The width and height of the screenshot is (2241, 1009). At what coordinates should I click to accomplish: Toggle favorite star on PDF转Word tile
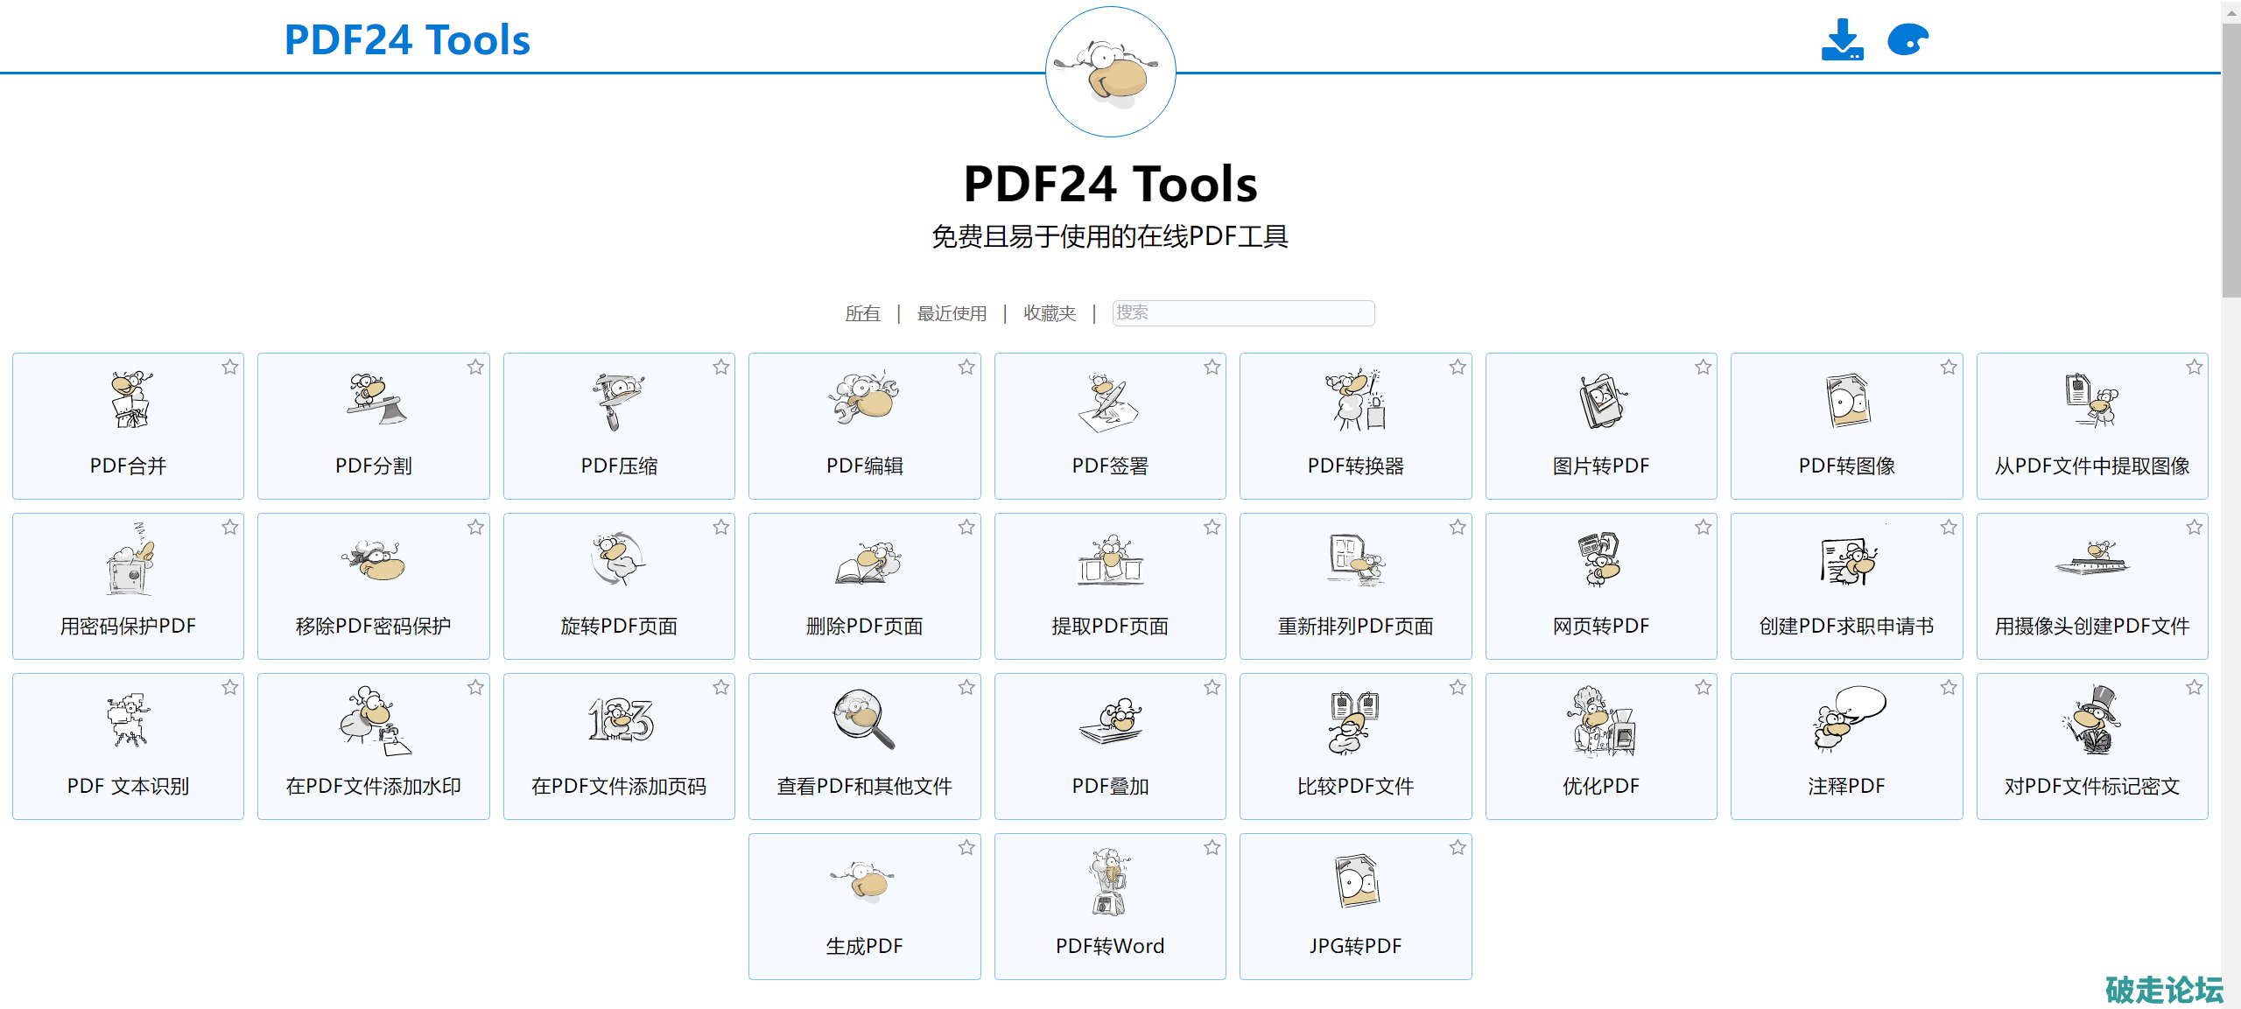point(1212,847)
